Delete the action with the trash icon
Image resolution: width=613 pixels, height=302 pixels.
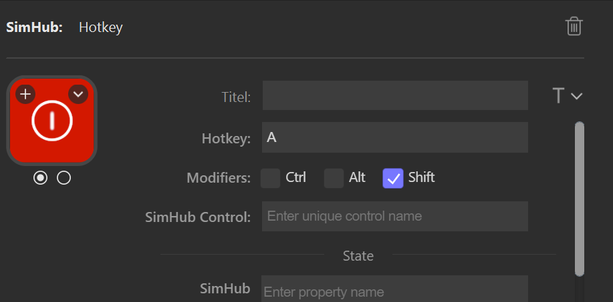(574, 27)
